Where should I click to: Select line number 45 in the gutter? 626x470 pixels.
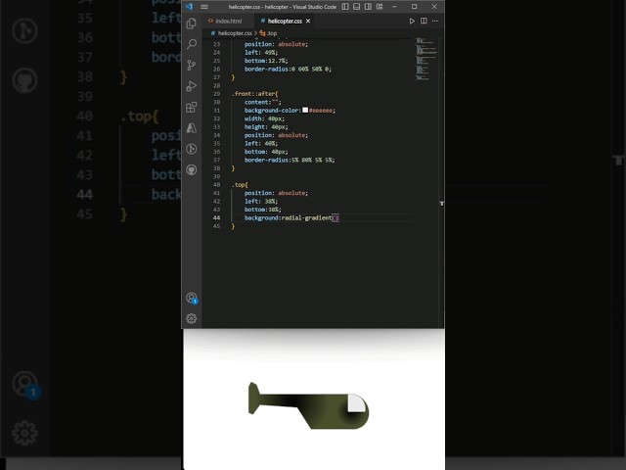click(216, 226)
